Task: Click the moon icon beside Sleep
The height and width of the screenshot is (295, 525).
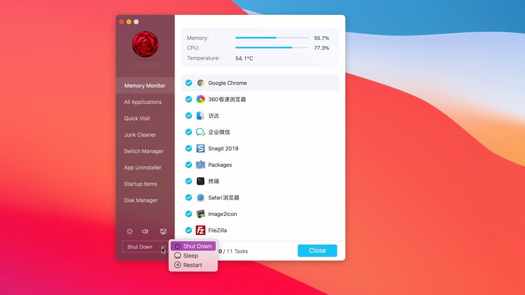Action: click(x=178, y=256)
